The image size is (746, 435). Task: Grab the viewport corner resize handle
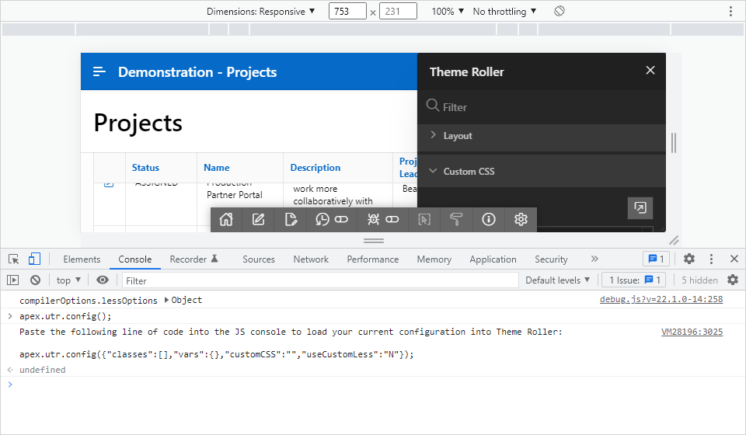coord(675,240)
